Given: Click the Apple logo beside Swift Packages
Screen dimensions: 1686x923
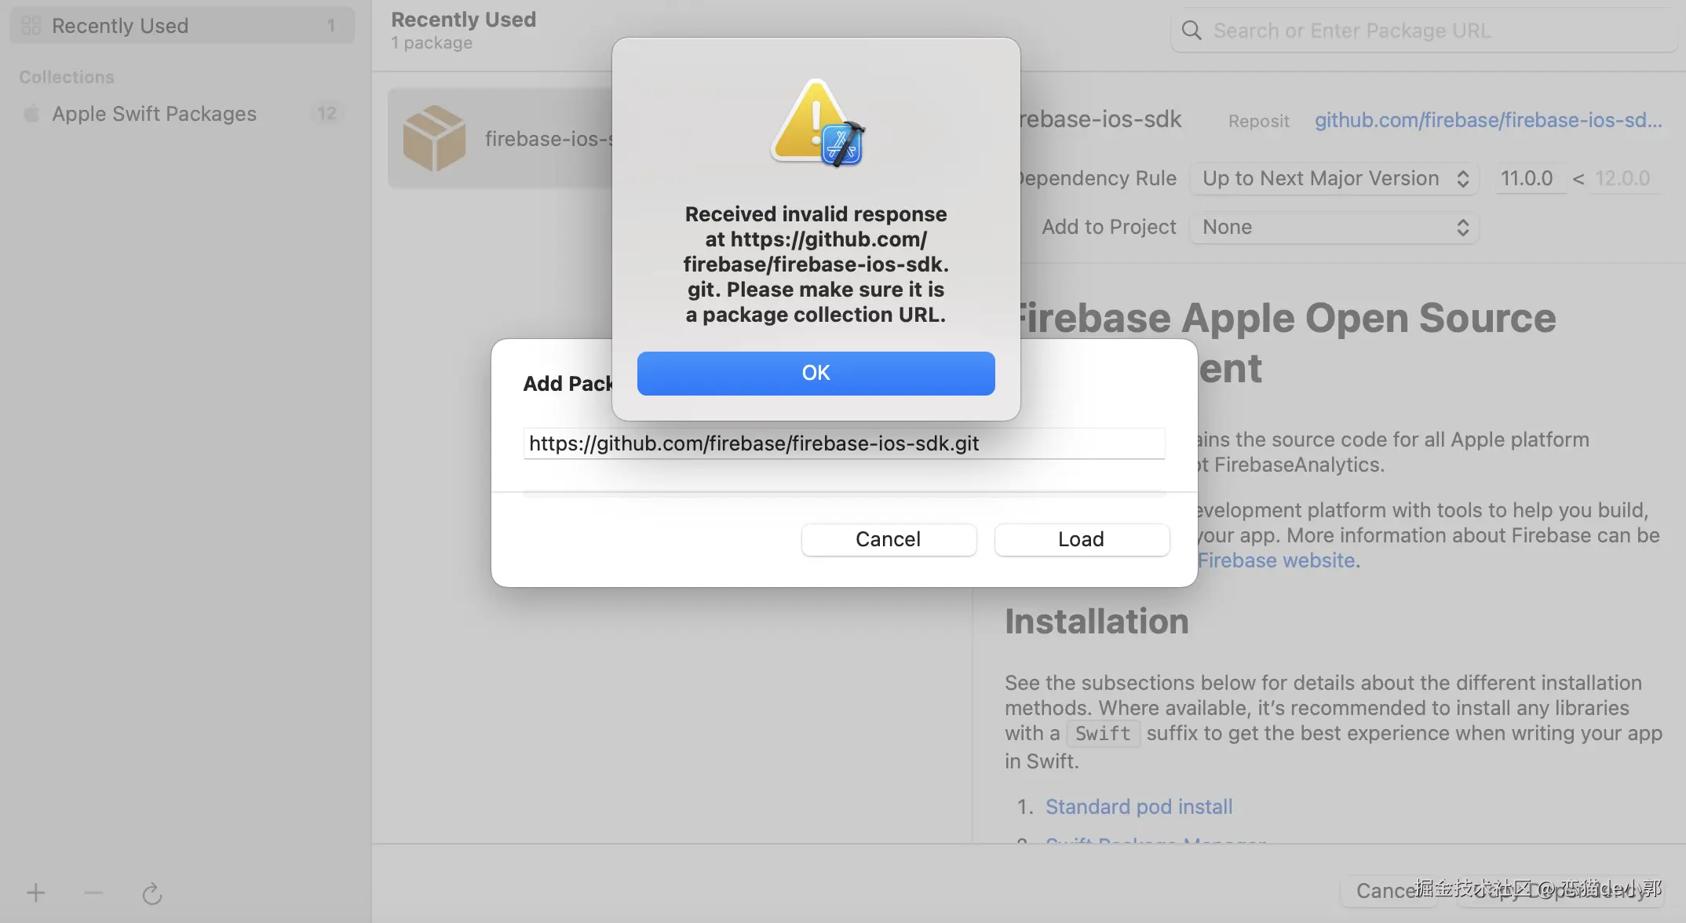Looking at the screenshot, I should tap(31, 114).
